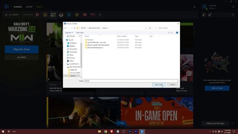
Task: Click Add a Friend button
Action: (x=217, y=88)
